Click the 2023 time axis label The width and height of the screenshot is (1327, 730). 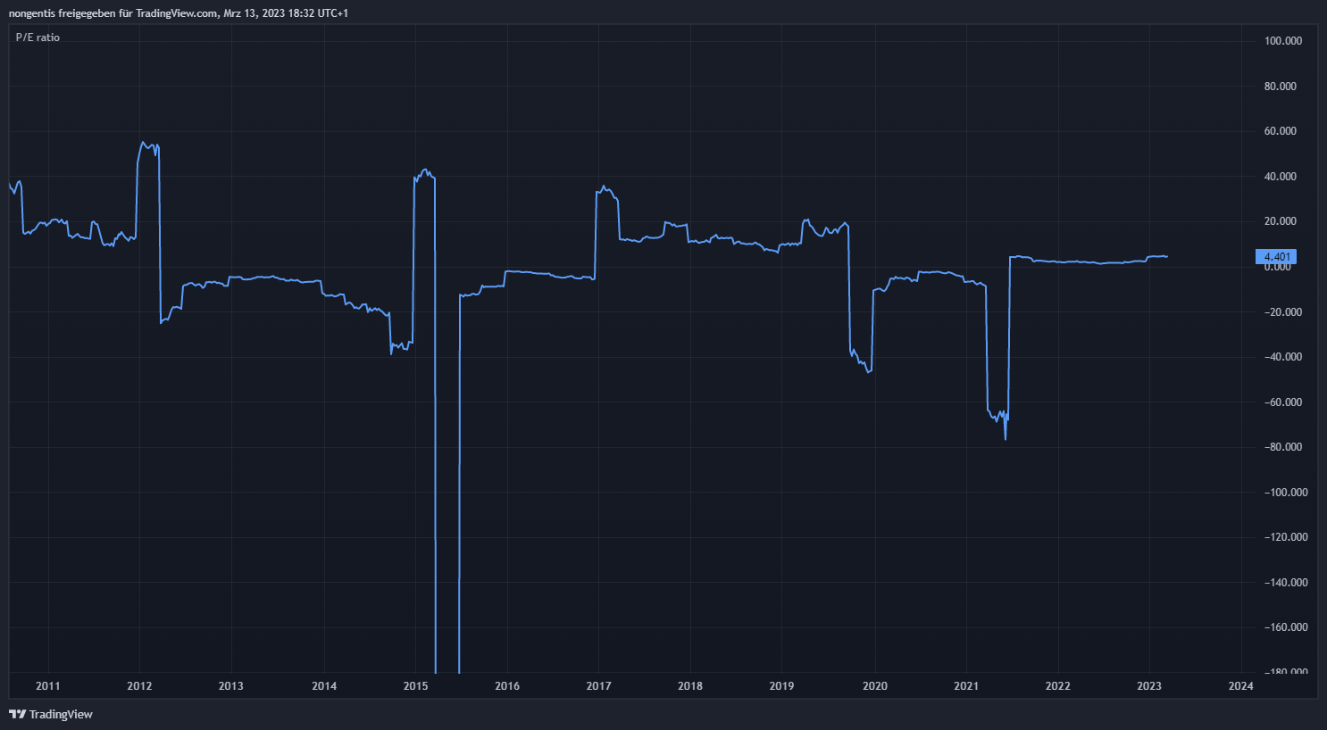[1149, 686]
